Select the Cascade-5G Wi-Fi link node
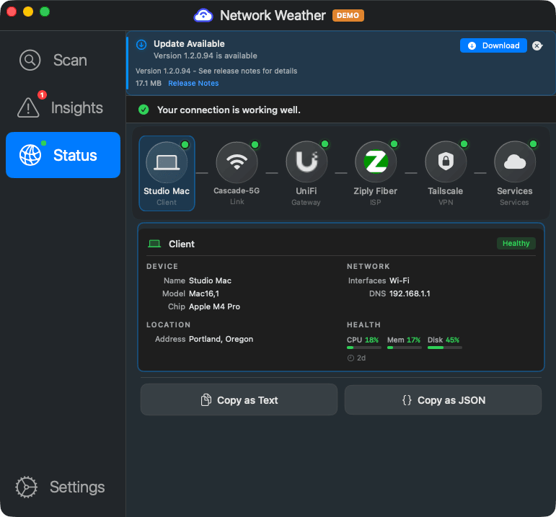 [237, 173]
